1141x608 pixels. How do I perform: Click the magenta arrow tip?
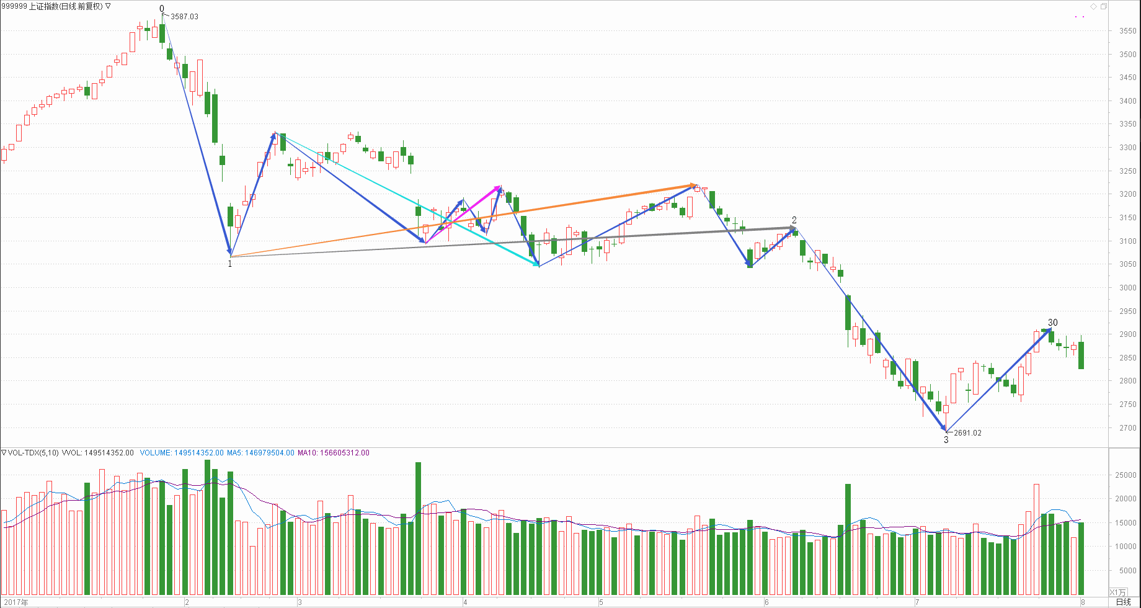[499, 187]
